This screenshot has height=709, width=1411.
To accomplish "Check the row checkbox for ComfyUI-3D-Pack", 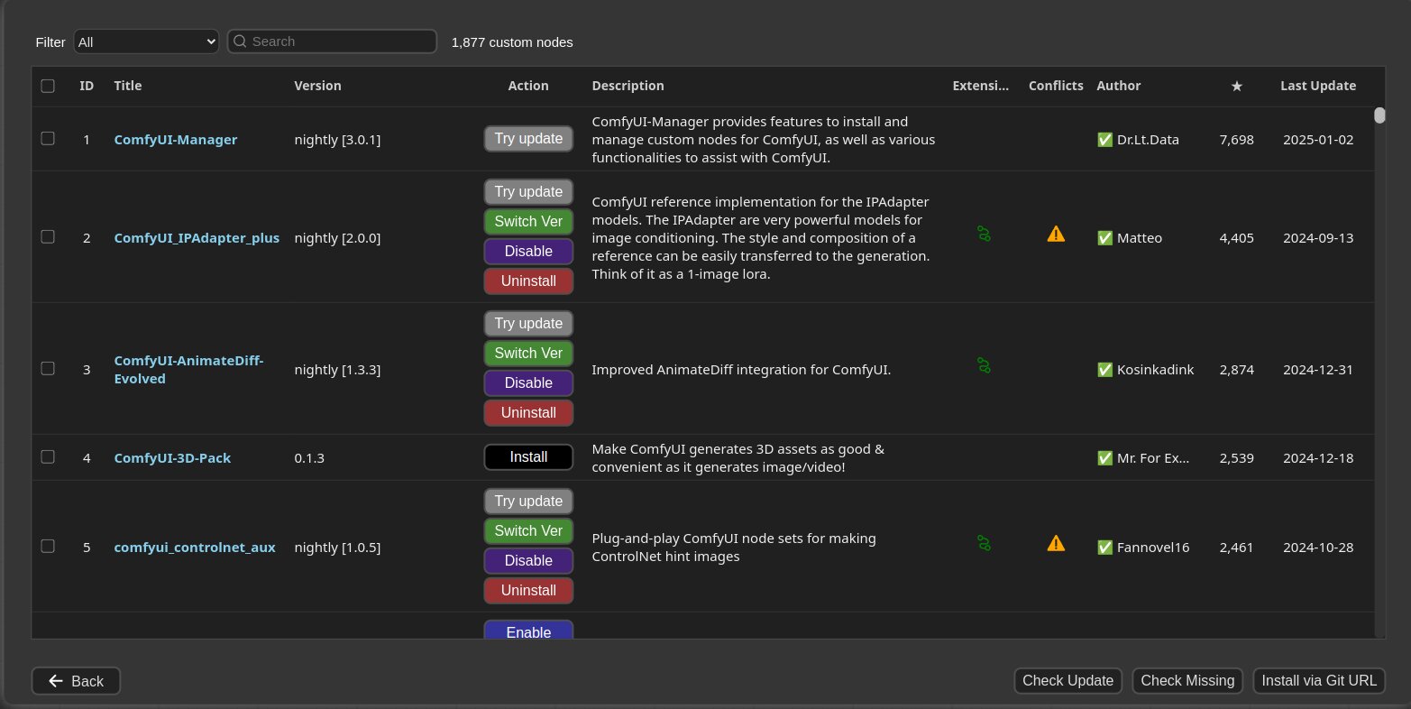I will (48, 456).
